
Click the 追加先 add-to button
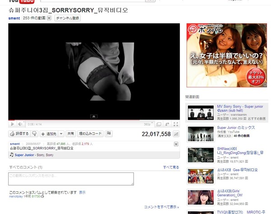(x=49, y=134)
